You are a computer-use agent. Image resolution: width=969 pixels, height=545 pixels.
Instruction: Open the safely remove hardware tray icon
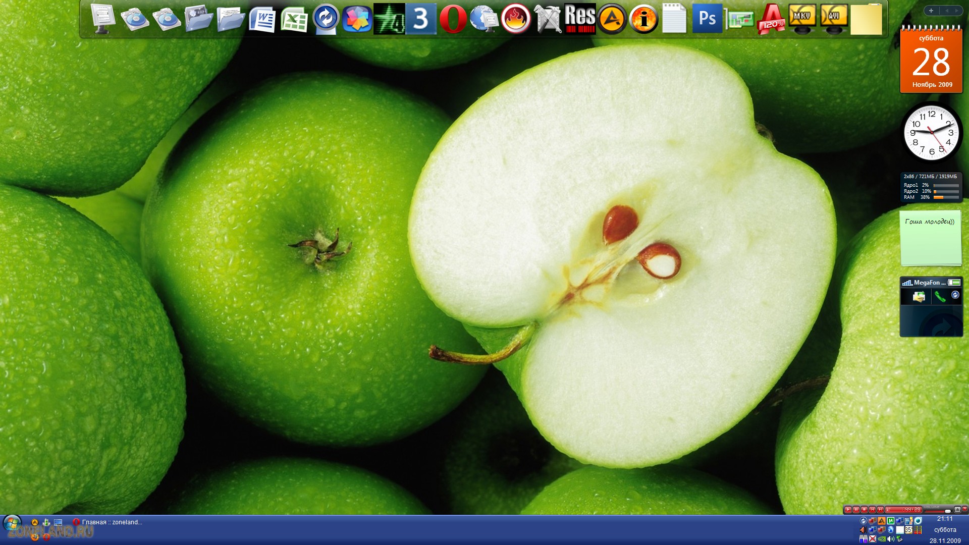point(899,539)
